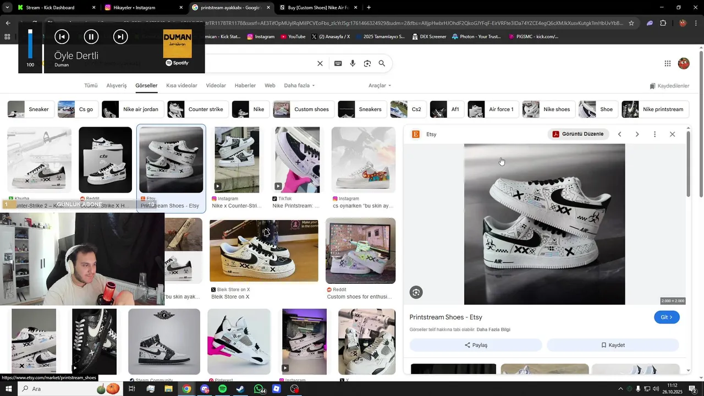Select the Nike air jordan filter chip
This screenshot has width=704, height=396.
[x=133, y=109]
